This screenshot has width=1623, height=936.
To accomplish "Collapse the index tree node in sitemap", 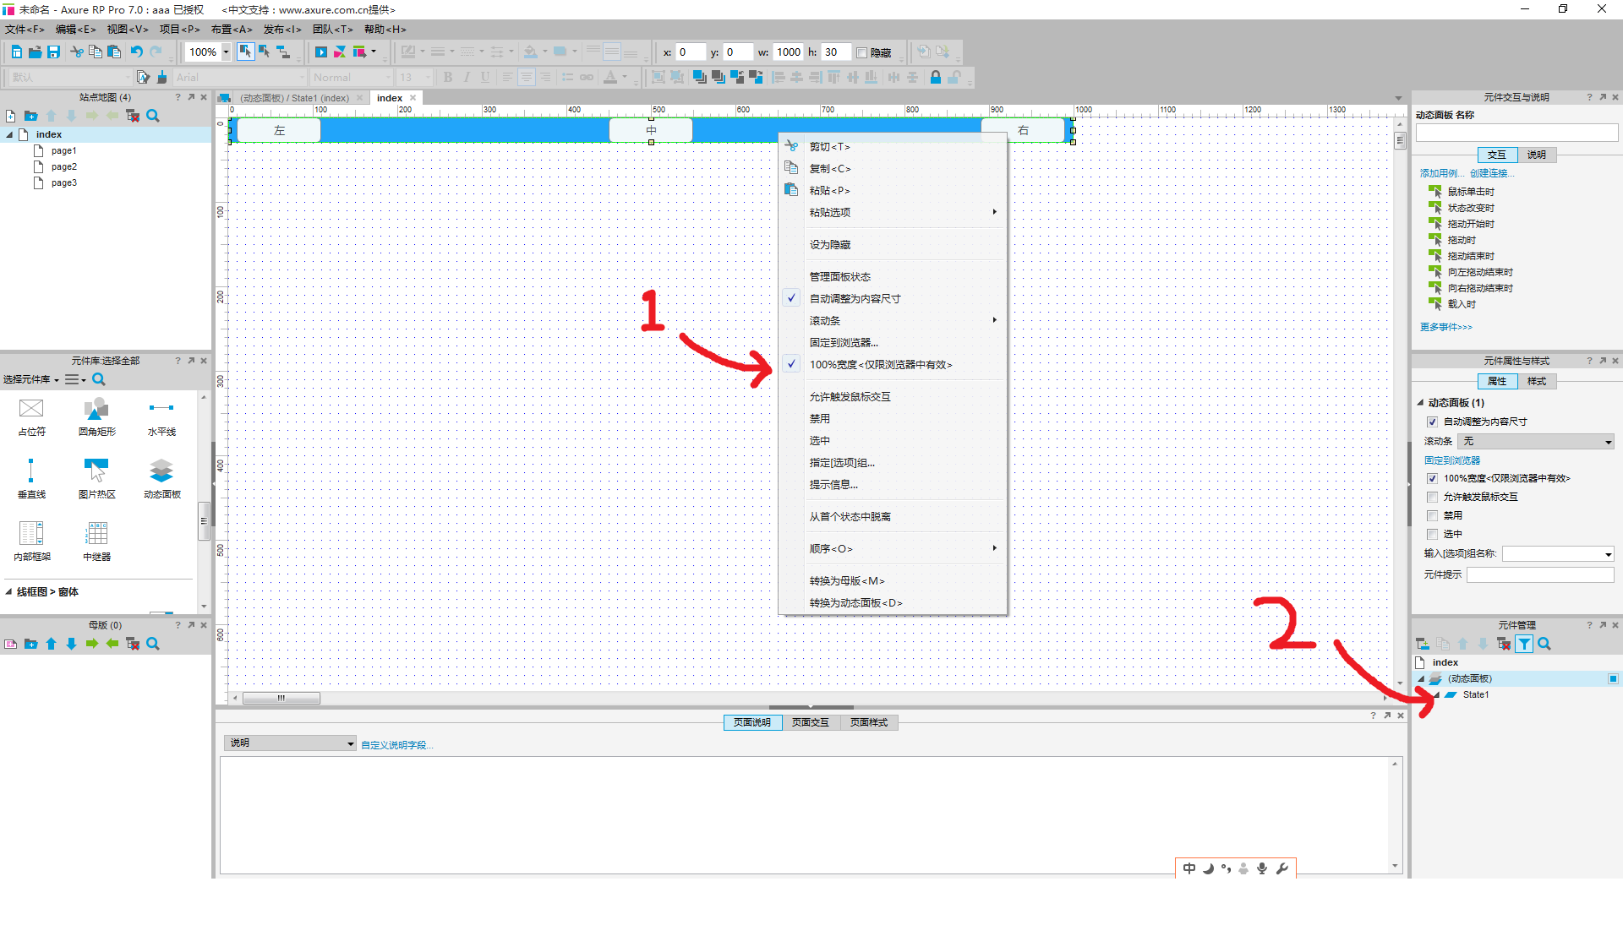I will [x=9, y=134].
